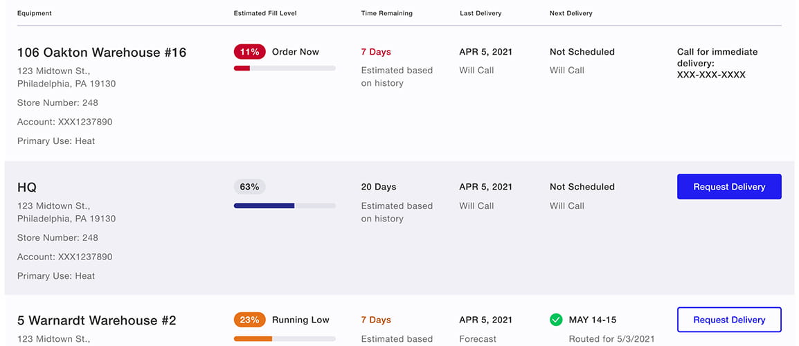Sort by Estimated Fill Level column header
Image resolution: width=799 pixels, height=346 pixels.
click(x=265, y=13)
